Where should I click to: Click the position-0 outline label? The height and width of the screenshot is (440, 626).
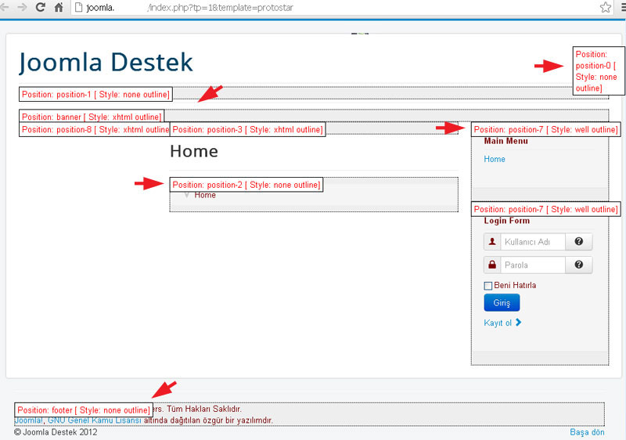(x=599, y=71)
